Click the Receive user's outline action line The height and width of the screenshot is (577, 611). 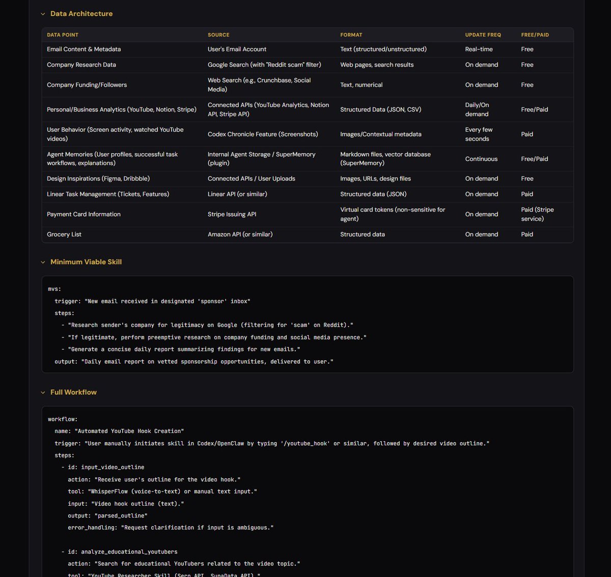(x=154, y=480)
